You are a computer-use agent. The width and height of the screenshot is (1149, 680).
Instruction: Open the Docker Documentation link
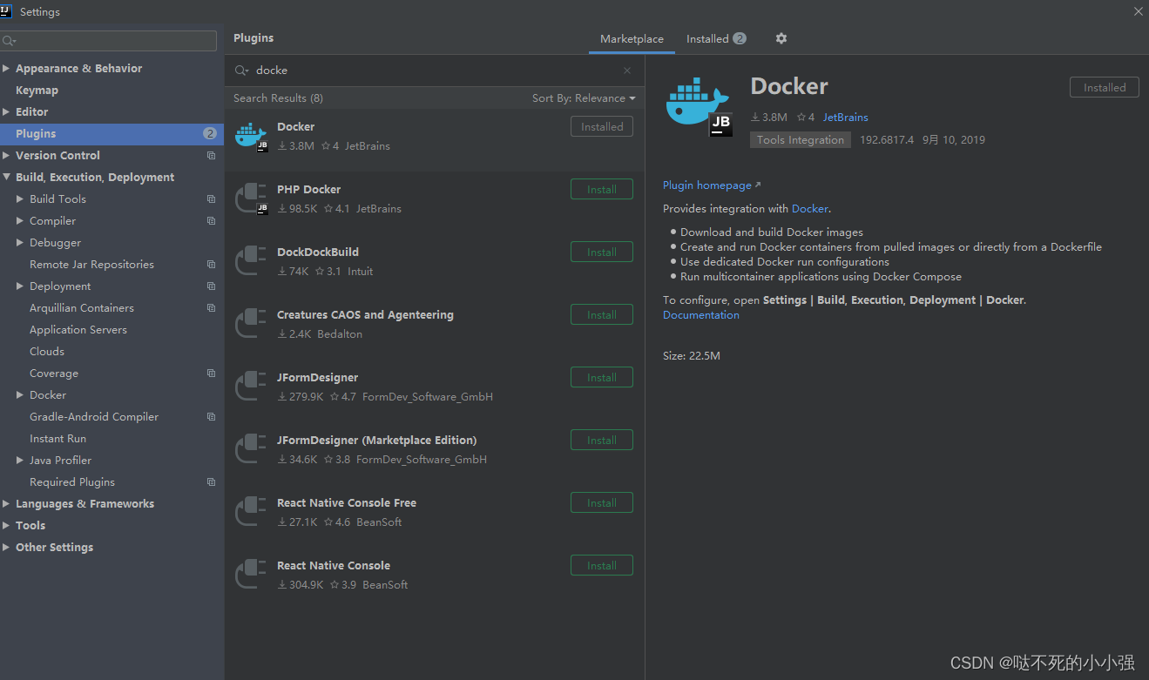[701, 315]
